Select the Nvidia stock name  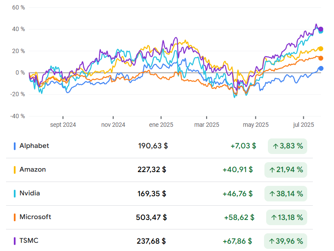29,193
